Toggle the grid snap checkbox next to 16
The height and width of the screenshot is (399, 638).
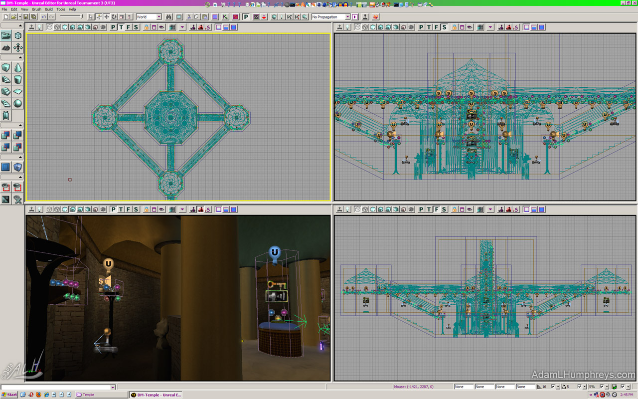(553, 387)
